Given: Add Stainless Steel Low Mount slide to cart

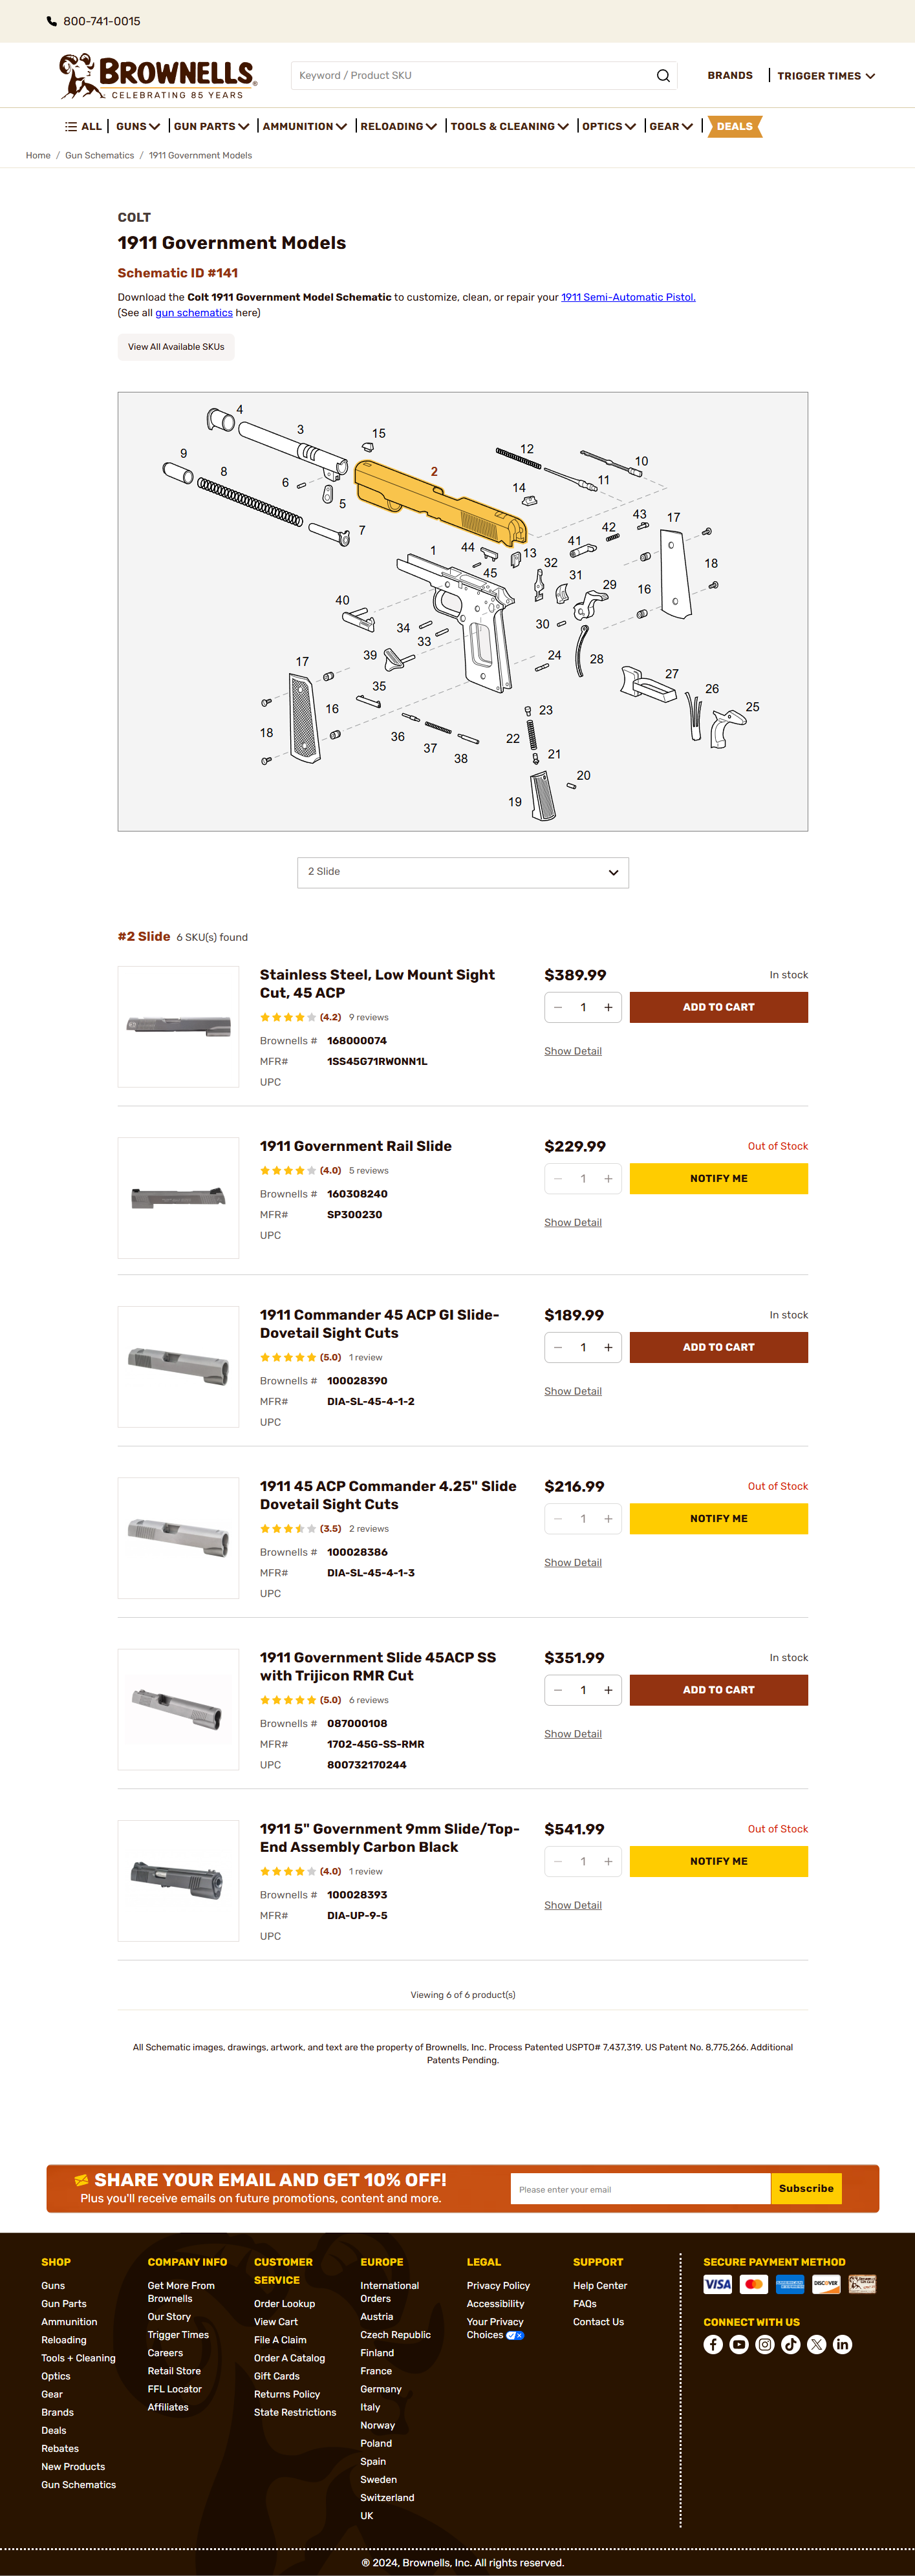Looking at the screenshot, I should [718, 1007].
